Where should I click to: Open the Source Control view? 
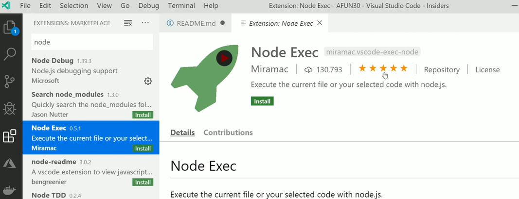pyautogui.click(x=10, y=82)
